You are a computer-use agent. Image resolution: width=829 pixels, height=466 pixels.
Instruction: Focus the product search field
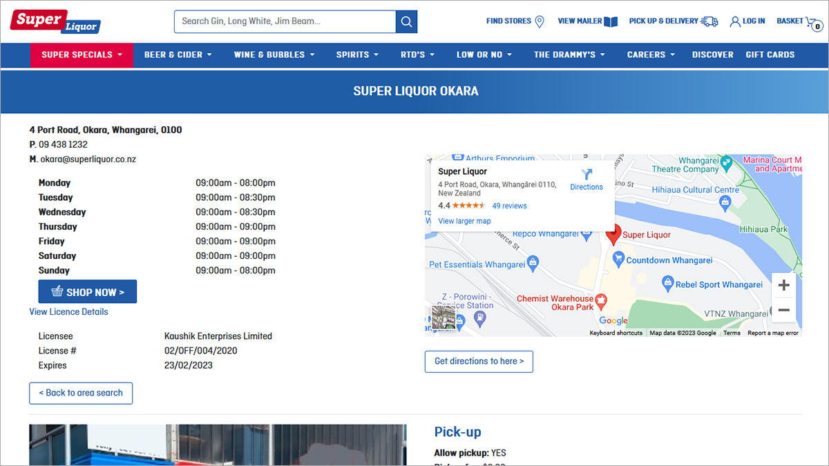pos(285,21)
